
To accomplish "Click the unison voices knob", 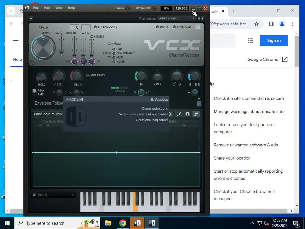I will pyautogui.click(x=194, y=76).
